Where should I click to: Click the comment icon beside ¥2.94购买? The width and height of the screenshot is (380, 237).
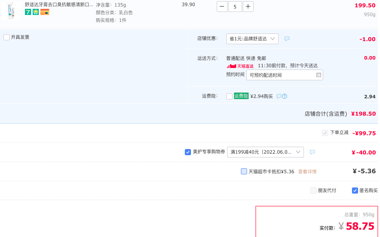[279, 96]
